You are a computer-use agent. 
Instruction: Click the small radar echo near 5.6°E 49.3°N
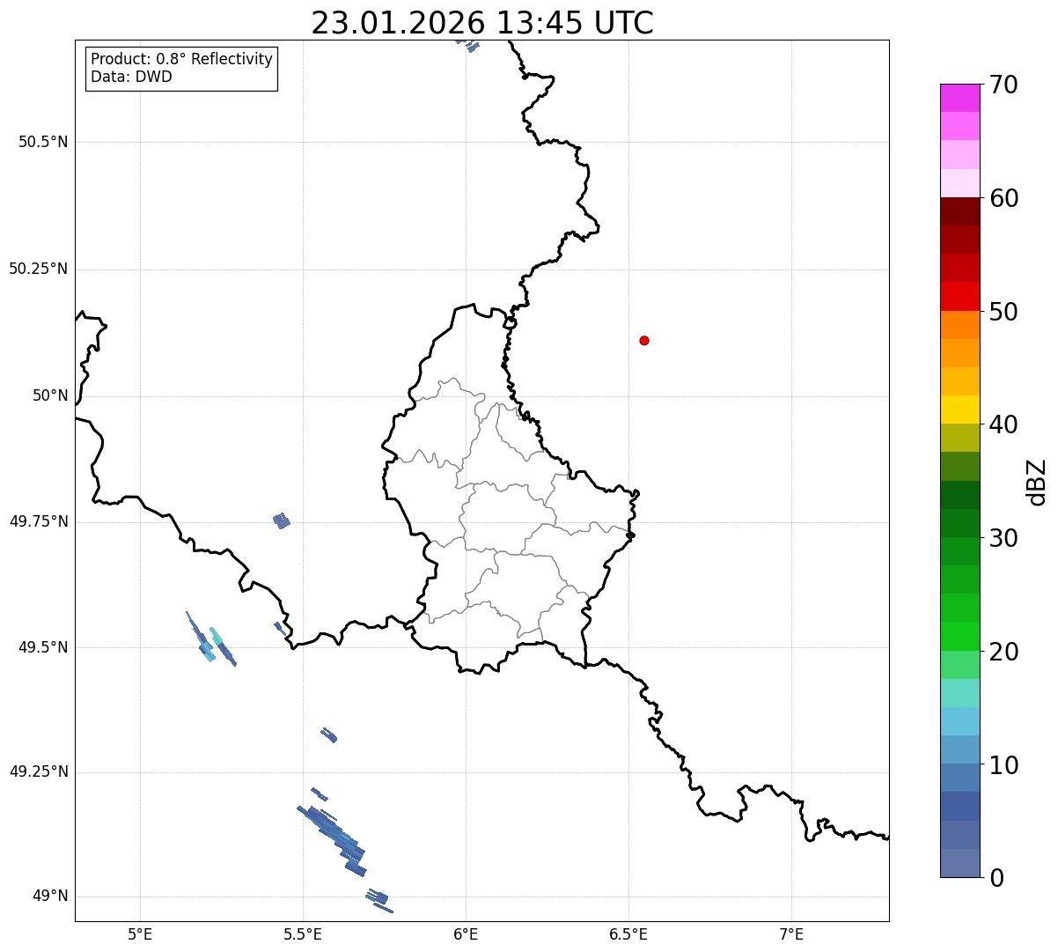(328, 734)
